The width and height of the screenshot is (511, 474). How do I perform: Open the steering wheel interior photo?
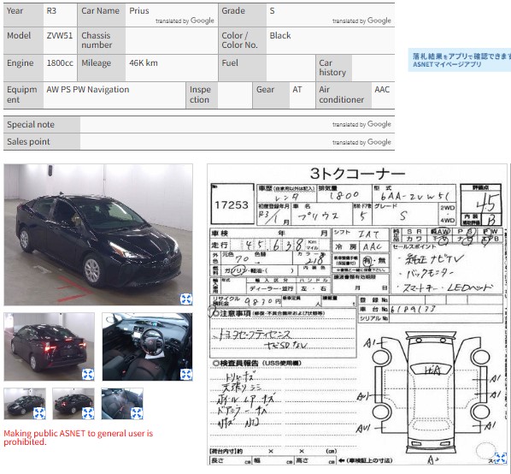(x=147, y=347)
